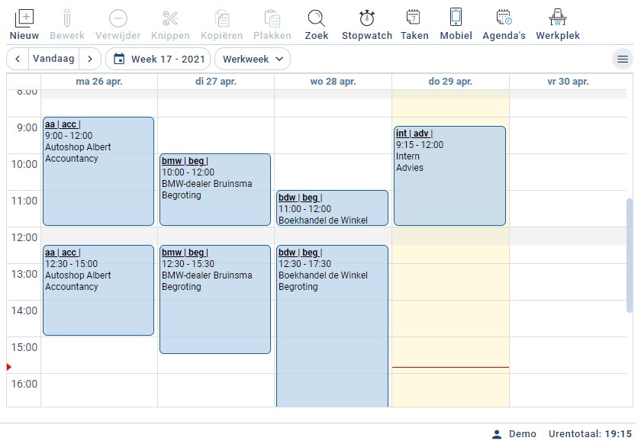The width and height of the screenshot is (641, 441).
Task: Start the Stopwatch timer tool
Action: point(366,19)
